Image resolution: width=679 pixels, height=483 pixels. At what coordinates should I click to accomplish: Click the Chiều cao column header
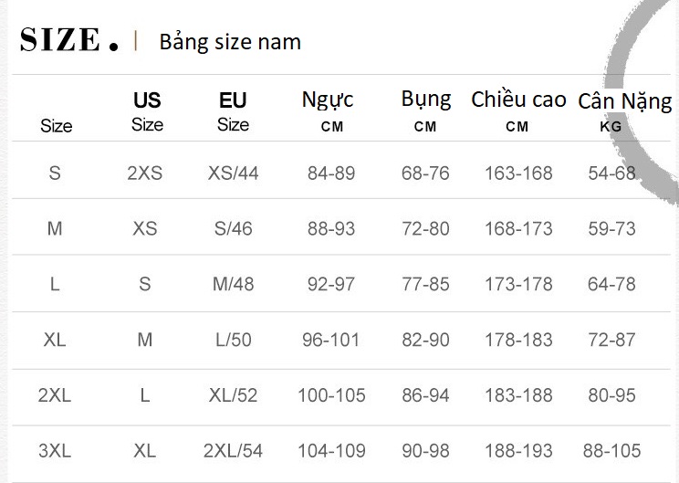click(x=518, y=110)
